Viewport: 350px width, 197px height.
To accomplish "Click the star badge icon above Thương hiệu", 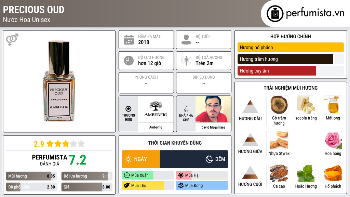I will coord(129,109).
